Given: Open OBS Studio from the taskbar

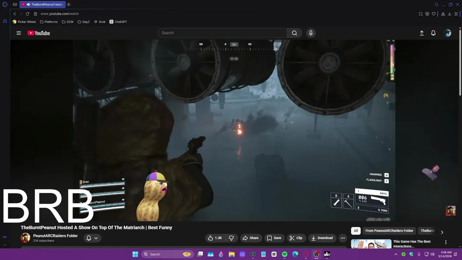Looking at the screenshot, I should click(x=317, y=254).
